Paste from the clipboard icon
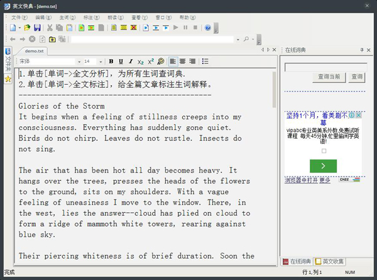The height and width of the screenshot is (280, 377). click(x=69, y=28)
